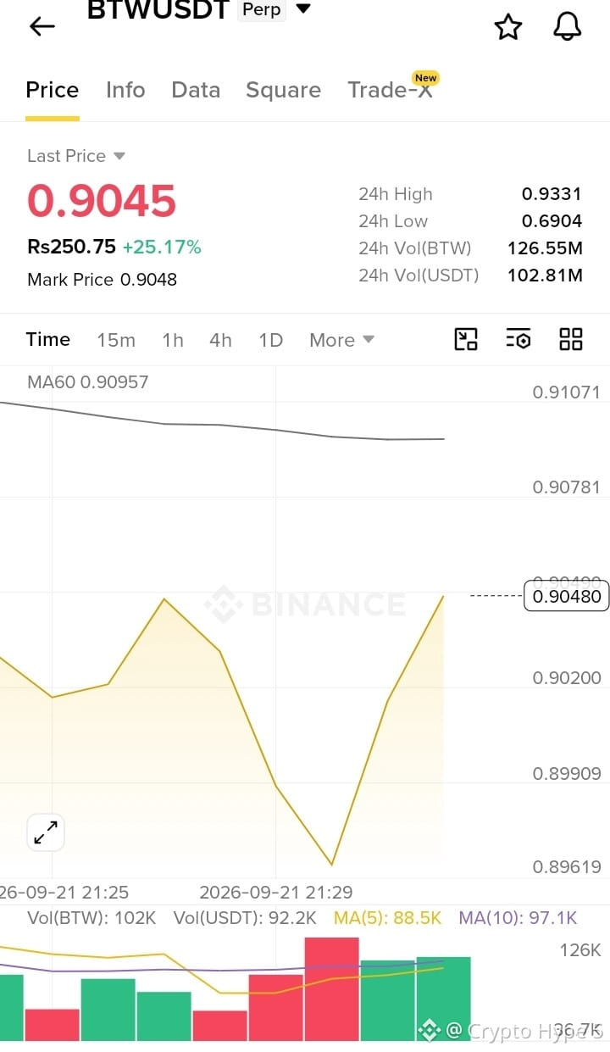Open price alert bell icon
This screenshot has width=610, height=1052.
click(x=568, y=27)
